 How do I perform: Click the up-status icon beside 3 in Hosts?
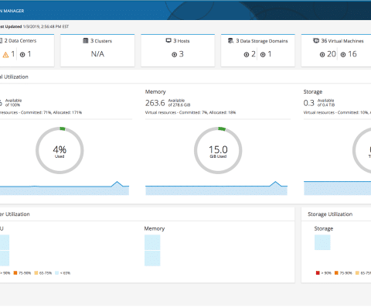click(174, 55)
